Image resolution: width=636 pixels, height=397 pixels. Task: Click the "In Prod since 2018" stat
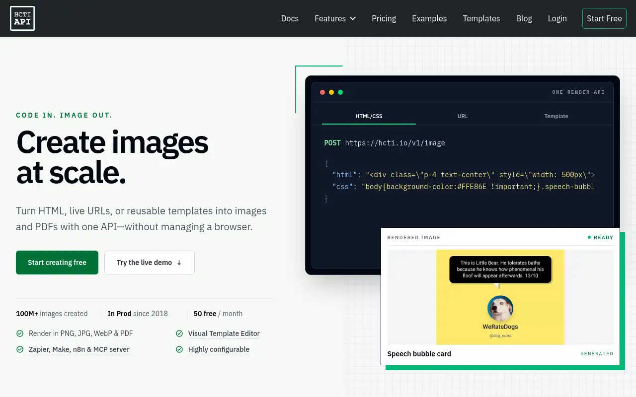click(x=138, y=314)
